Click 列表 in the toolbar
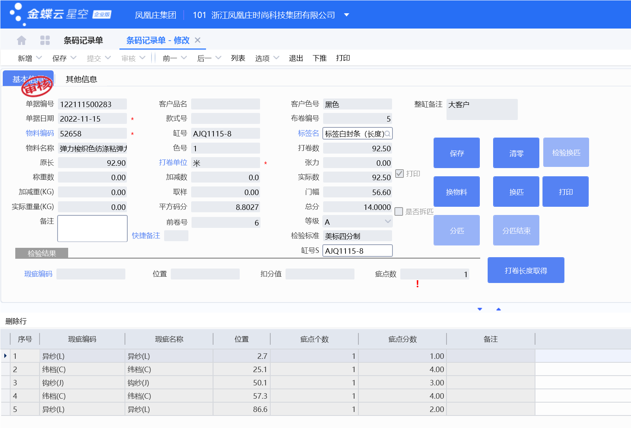Screen dimensions: 631x428 click(238, 58)
